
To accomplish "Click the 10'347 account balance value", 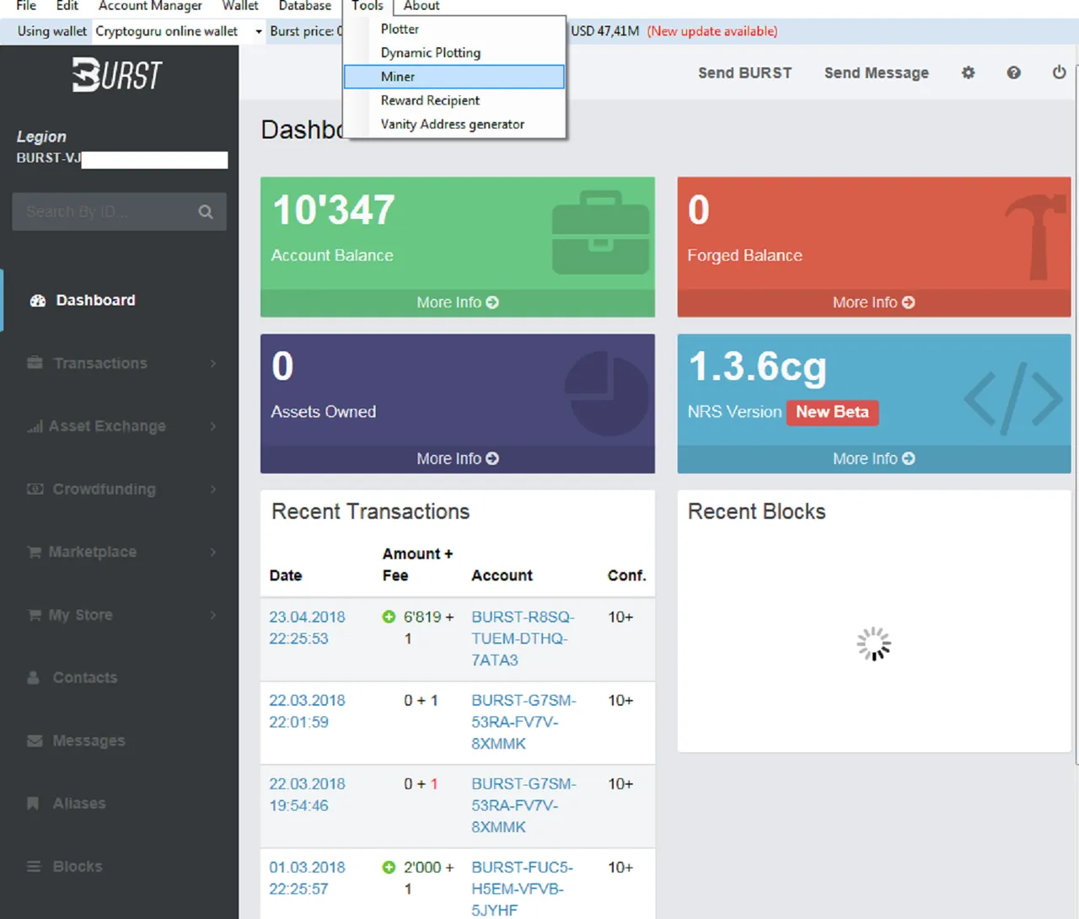I will tap(334, 210).
